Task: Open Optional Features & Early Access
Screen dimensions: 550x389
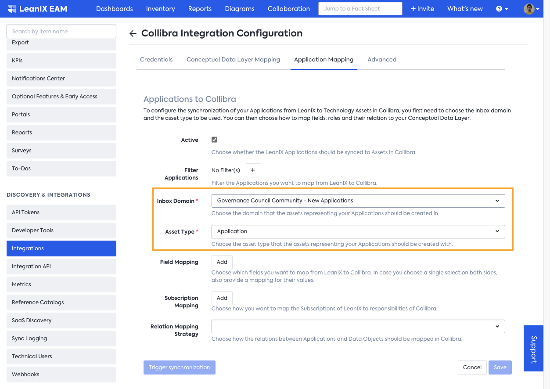Action: (61, 97)
